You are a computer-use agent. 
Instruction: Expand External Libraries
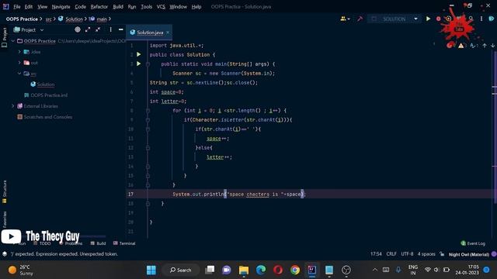(13, 106)
